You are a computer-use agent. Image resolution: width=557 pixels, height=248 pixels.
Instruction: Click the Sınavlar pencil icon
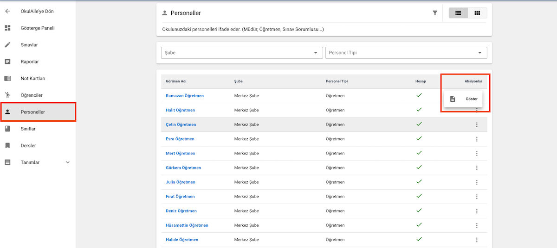tap(7, 45)
